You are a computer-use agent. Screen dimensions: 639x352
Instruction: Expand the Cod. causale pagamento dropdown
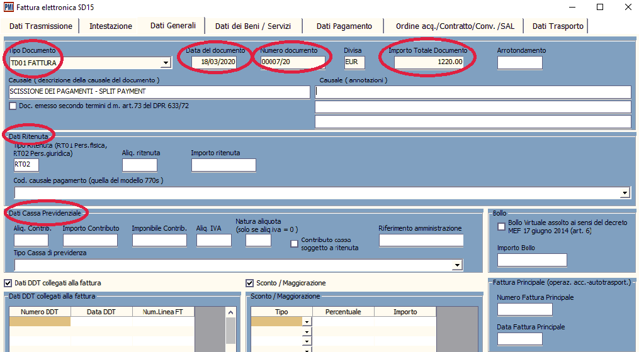tap(625, 193)
